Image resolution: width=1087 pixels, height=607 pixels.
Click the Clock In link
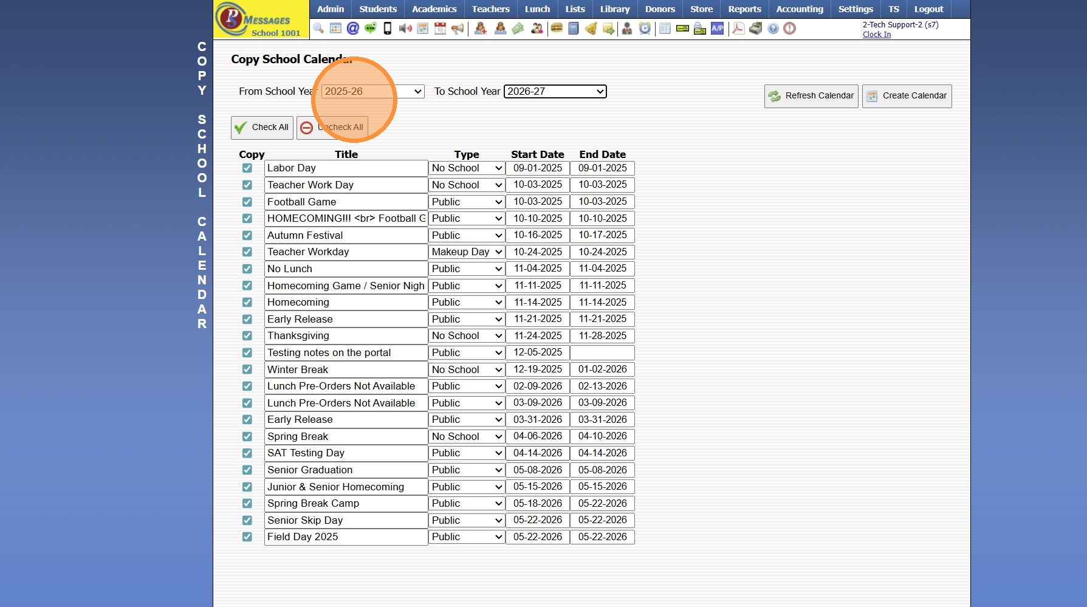tap(876, 35)
